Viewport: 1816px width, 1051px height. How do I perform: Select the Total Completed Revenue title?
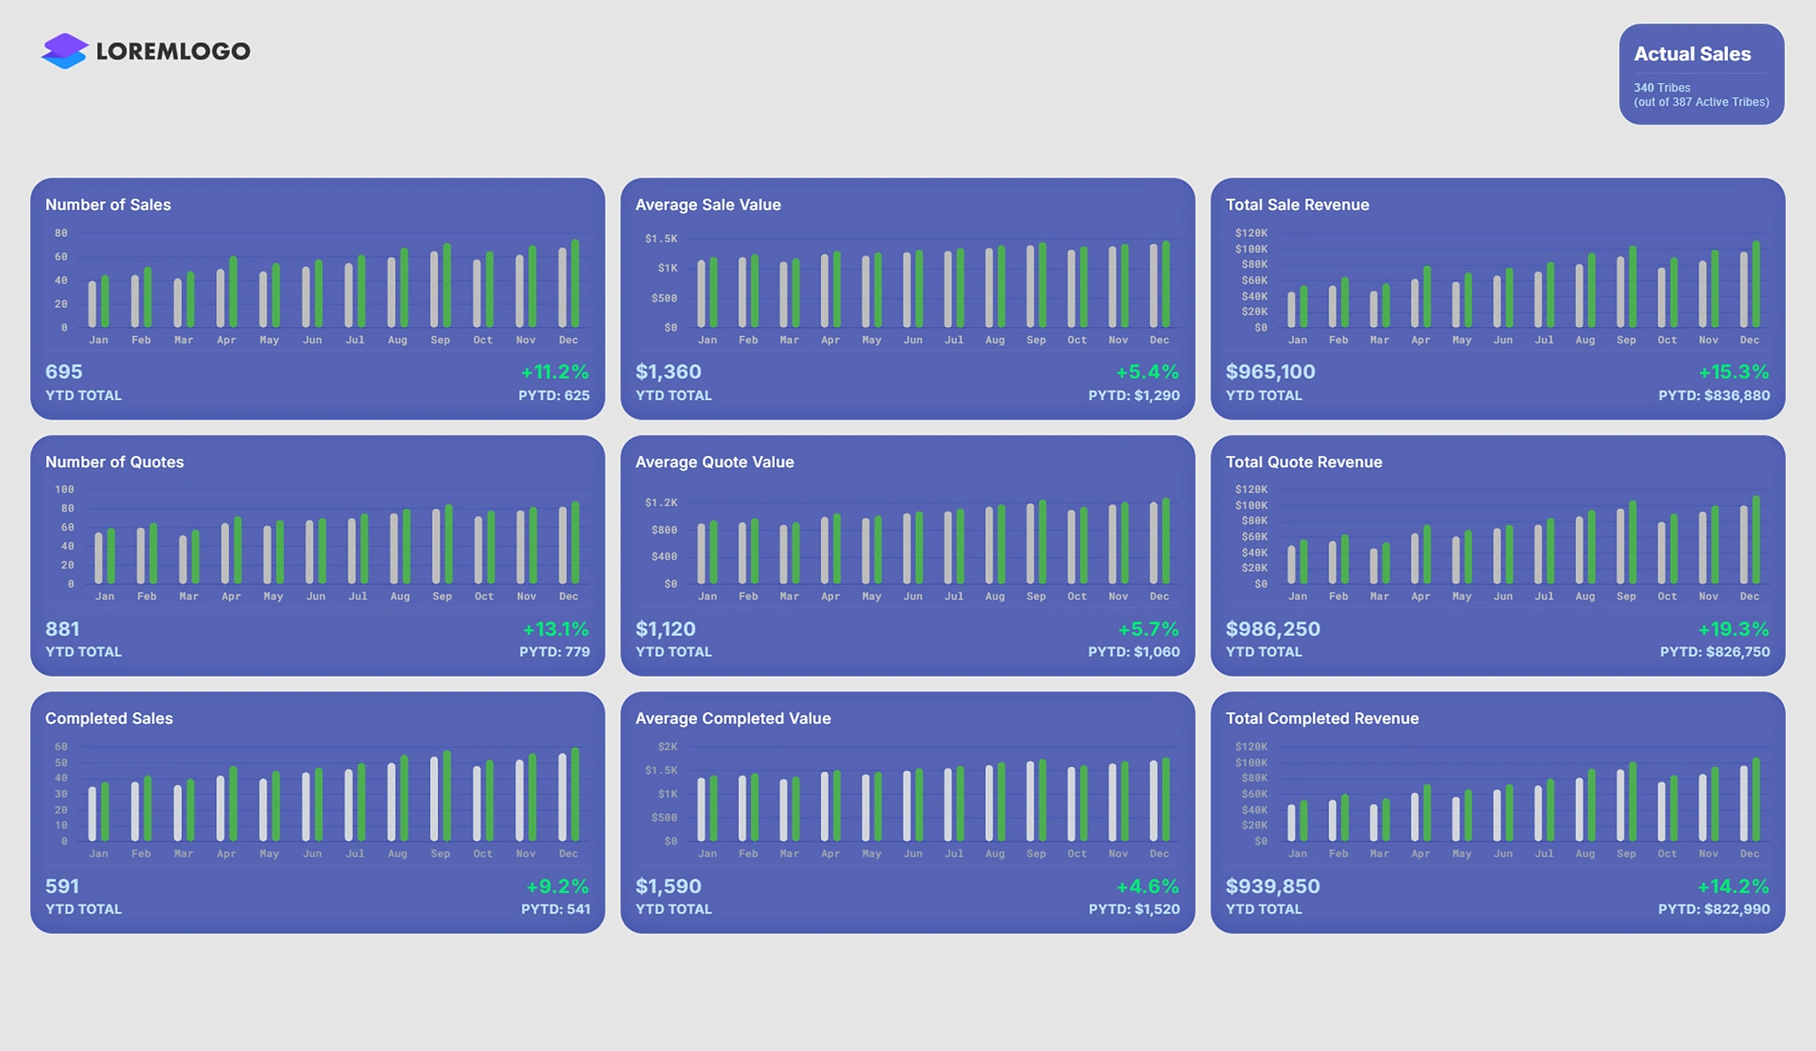coord(1321,718)
